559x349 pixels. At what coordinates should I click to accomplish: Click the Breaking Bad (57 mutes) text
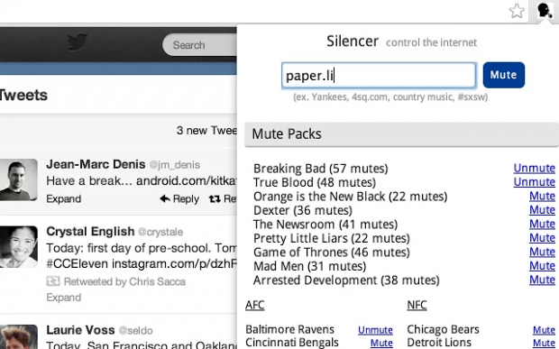pyautogui.click(x=320, y=169)
